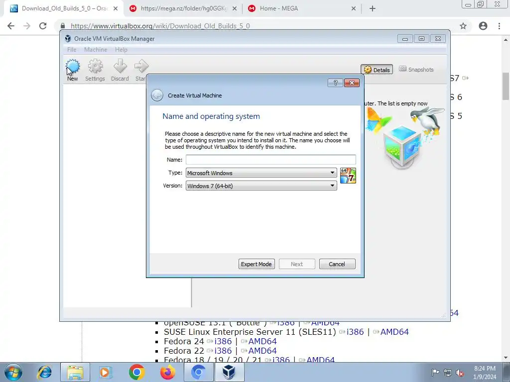Click the browser address bar URL
Screen dimensions: 510x382
tap(160, 26)
